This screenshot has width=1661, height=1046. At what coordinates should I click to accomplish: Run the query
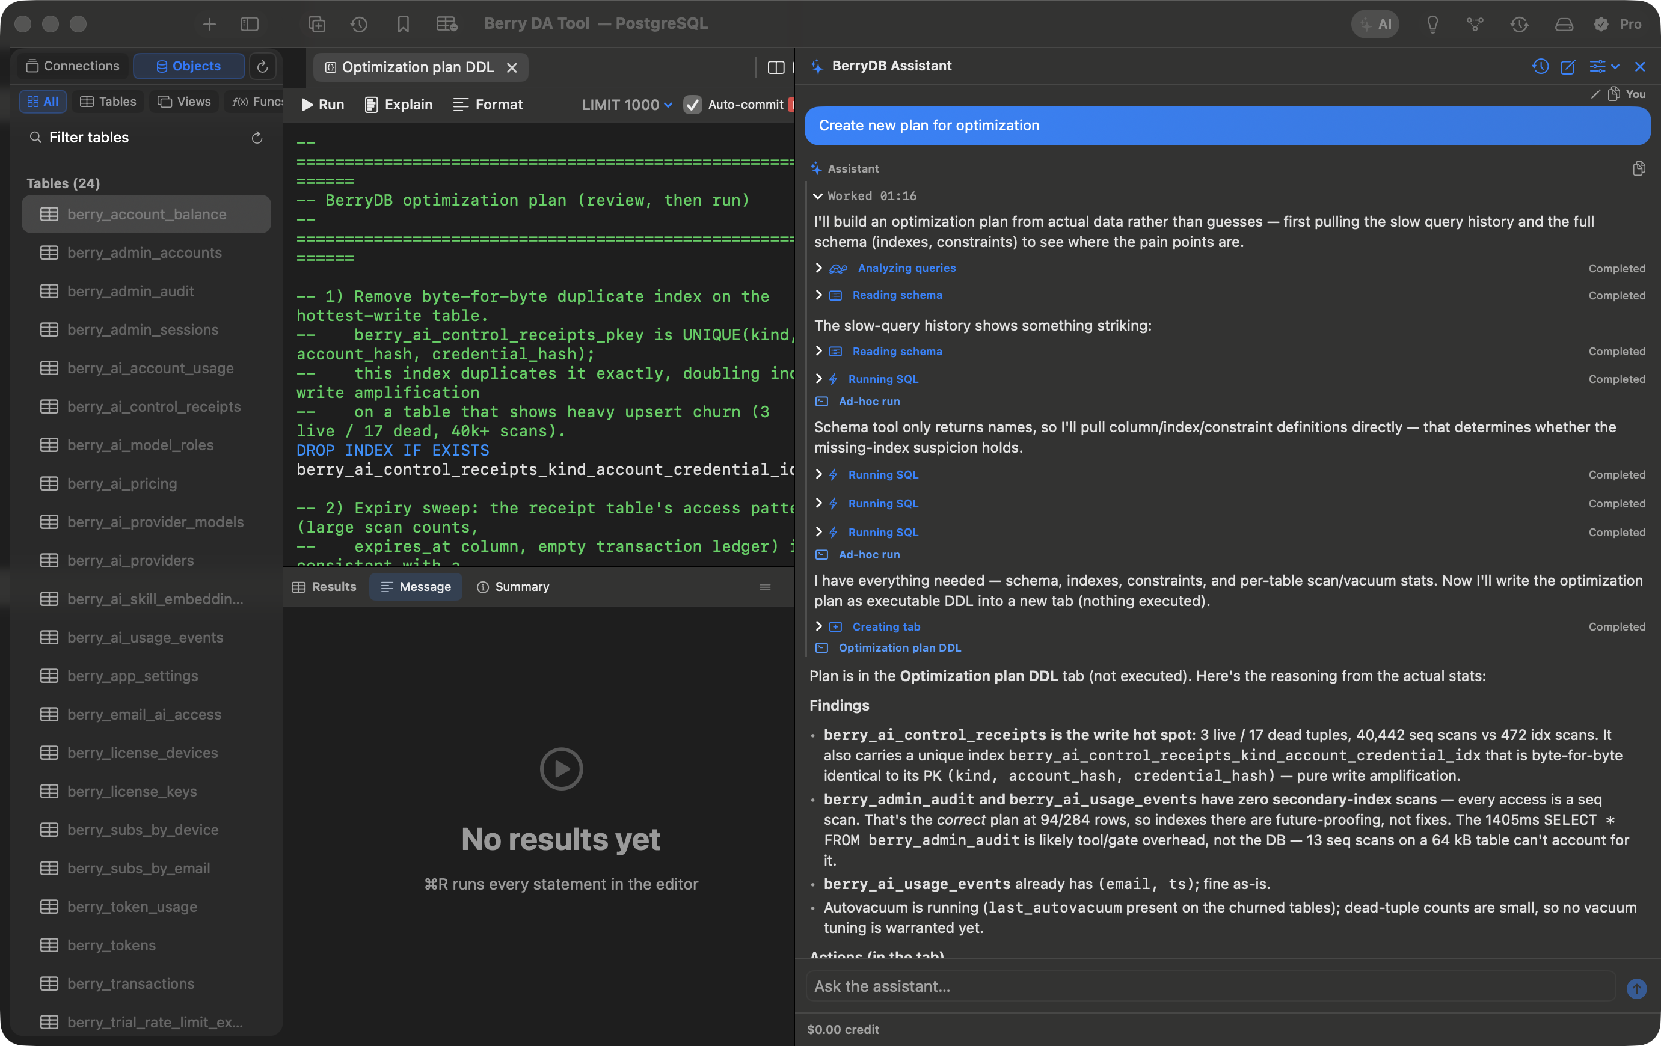(323, 105)
